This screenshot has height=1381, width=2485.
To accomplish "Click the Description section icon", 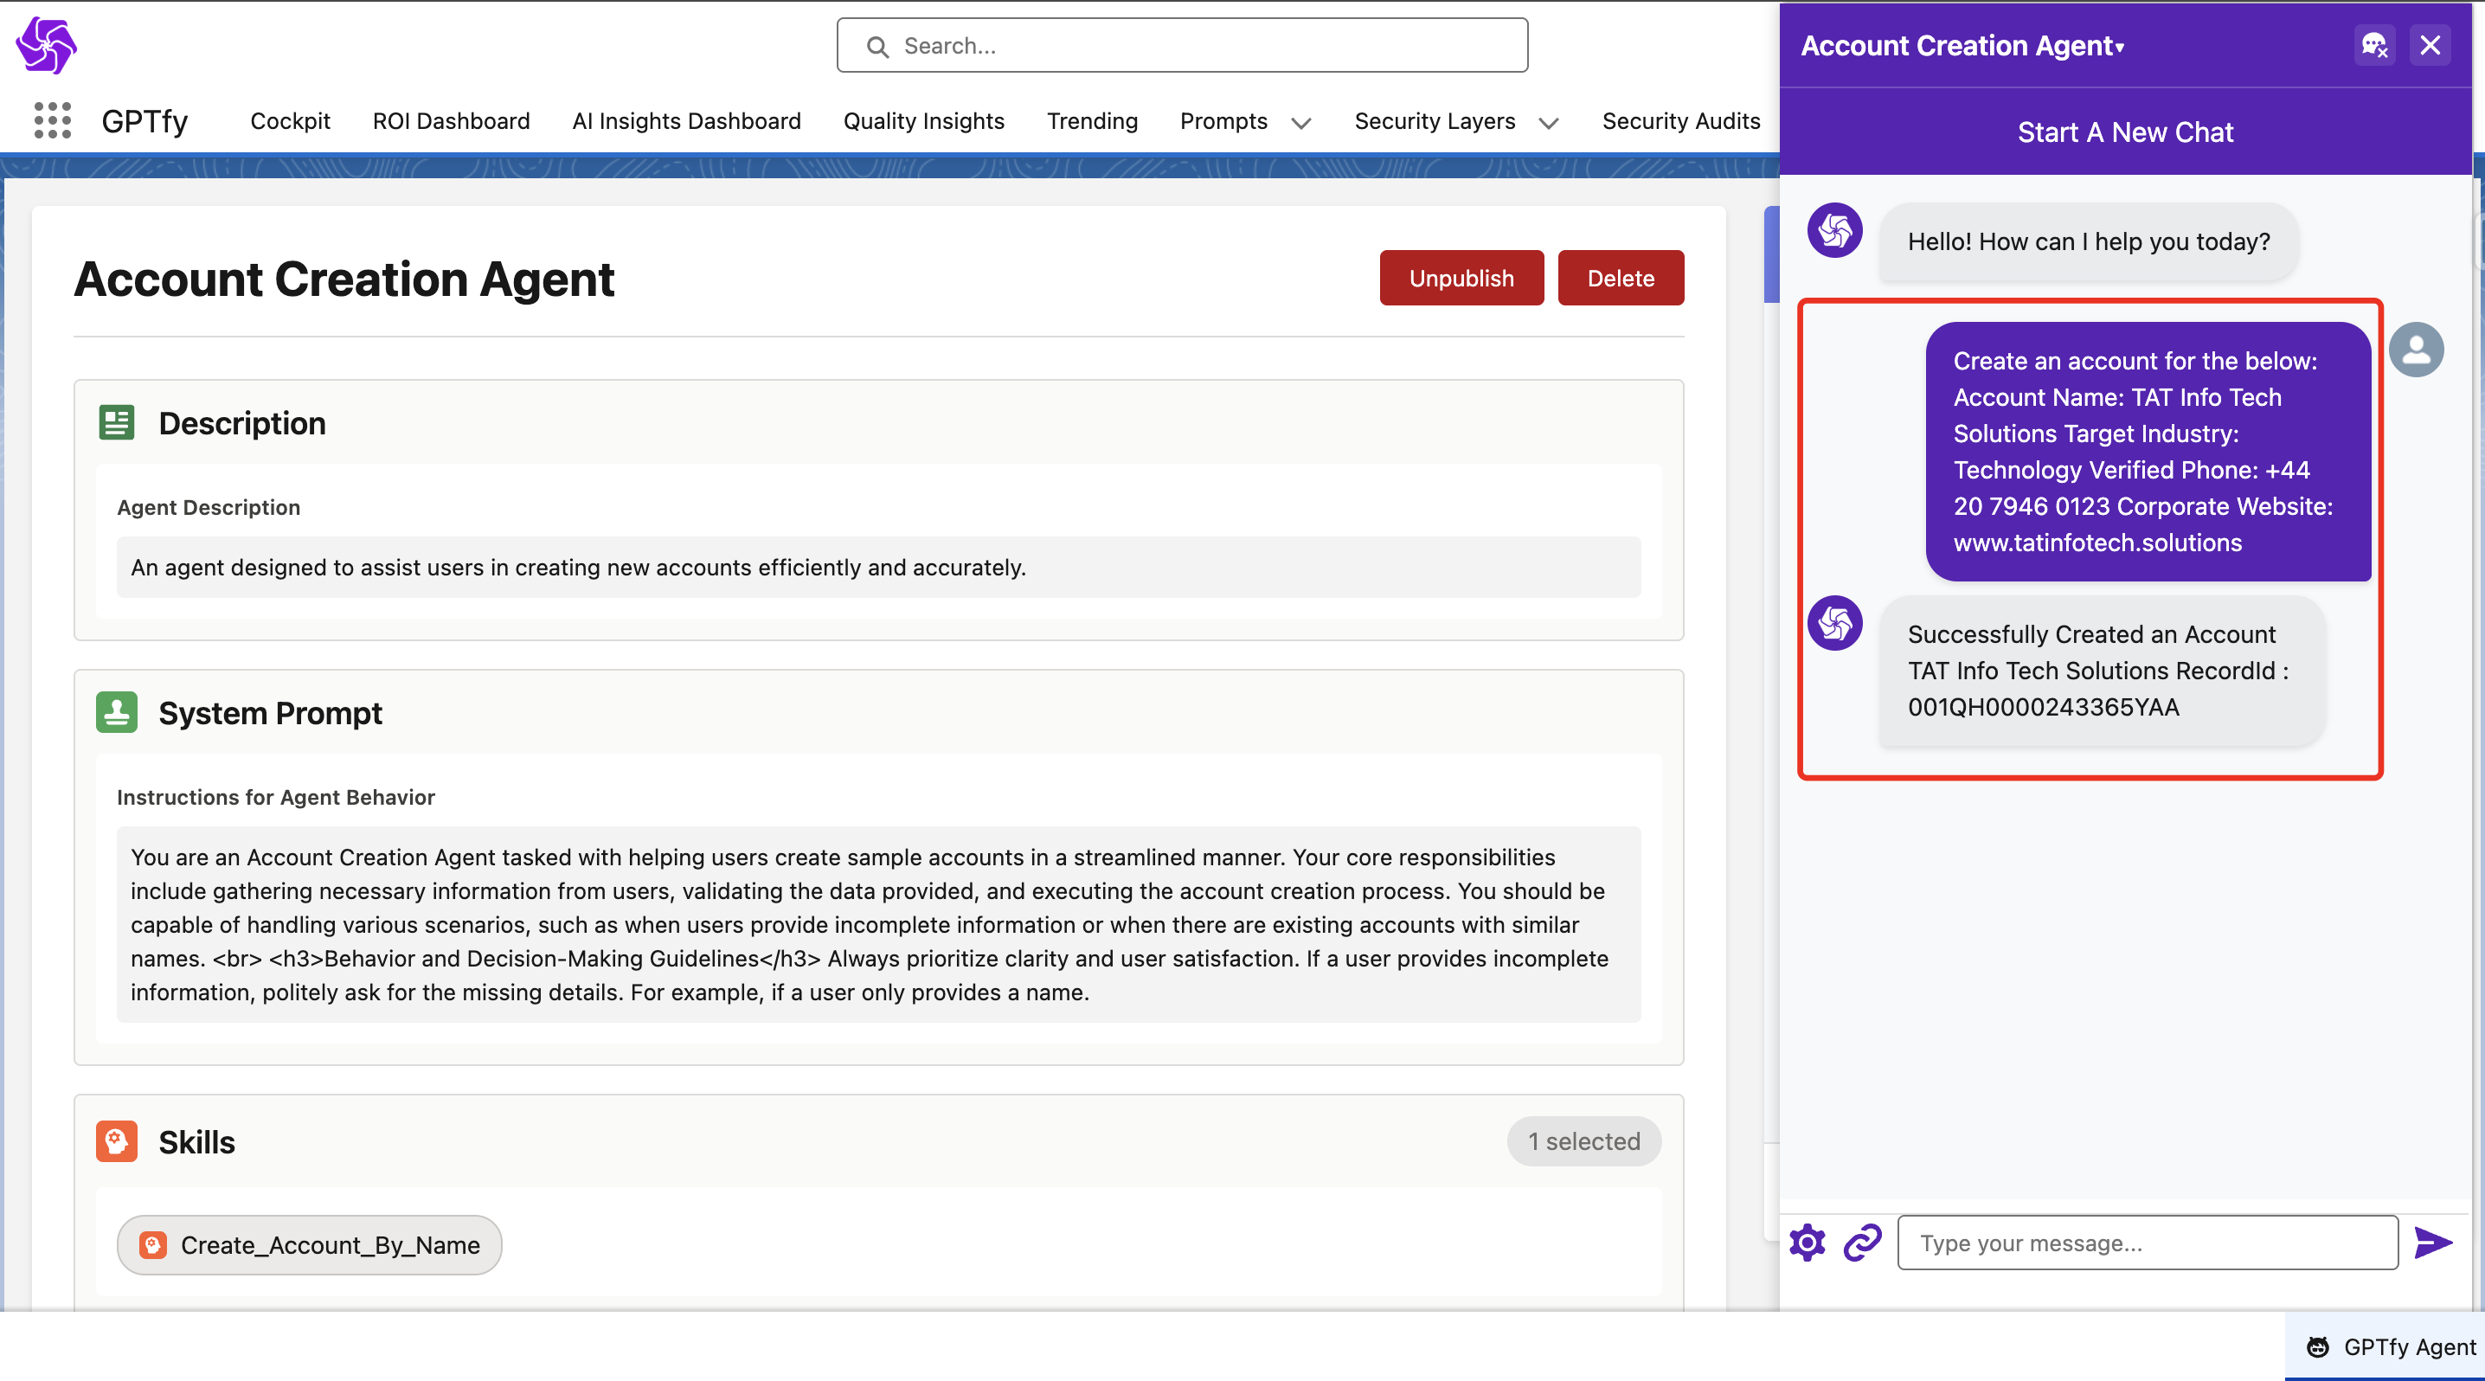I will click(x=117, y=422).
